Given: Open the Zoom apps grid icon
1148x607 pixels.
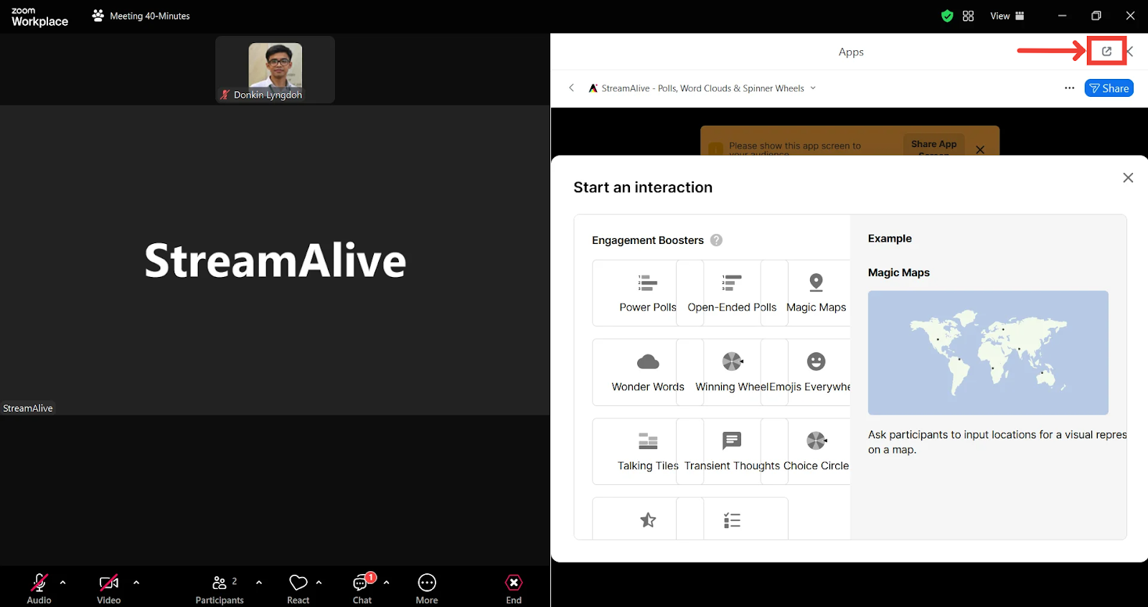Looking at the screenshot, I should tap(968, 16).
